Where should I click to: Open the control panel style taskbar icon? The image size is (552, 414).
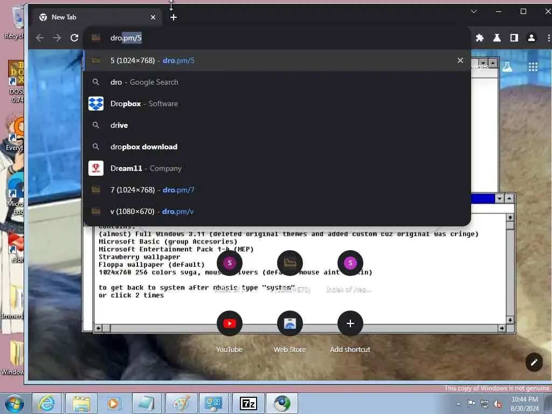pyautogui.click(x=215, y=403)
